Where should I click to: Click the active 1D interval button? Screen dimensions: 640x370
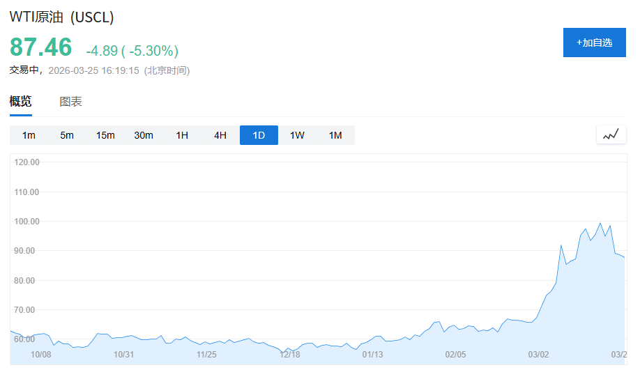[x=259, y=135]
